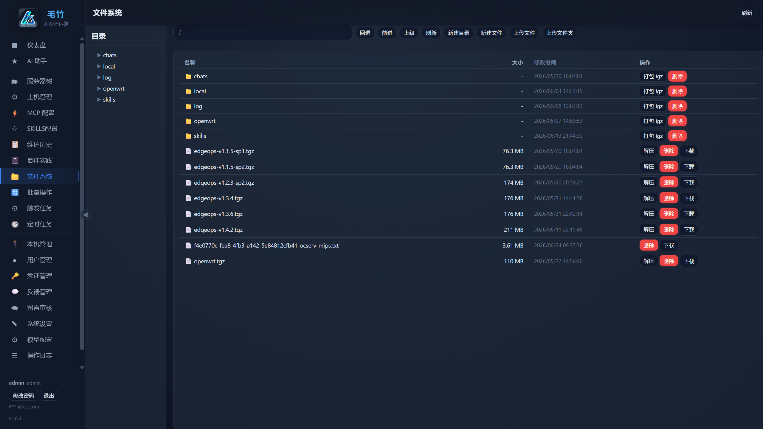Expand the chats folder in directory tree
Screen dimensions: 763x429
(x=99, y=55)
